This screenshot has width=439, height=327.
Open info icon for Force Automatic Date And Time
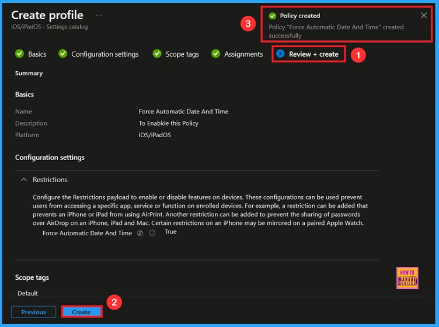point(152,233)
